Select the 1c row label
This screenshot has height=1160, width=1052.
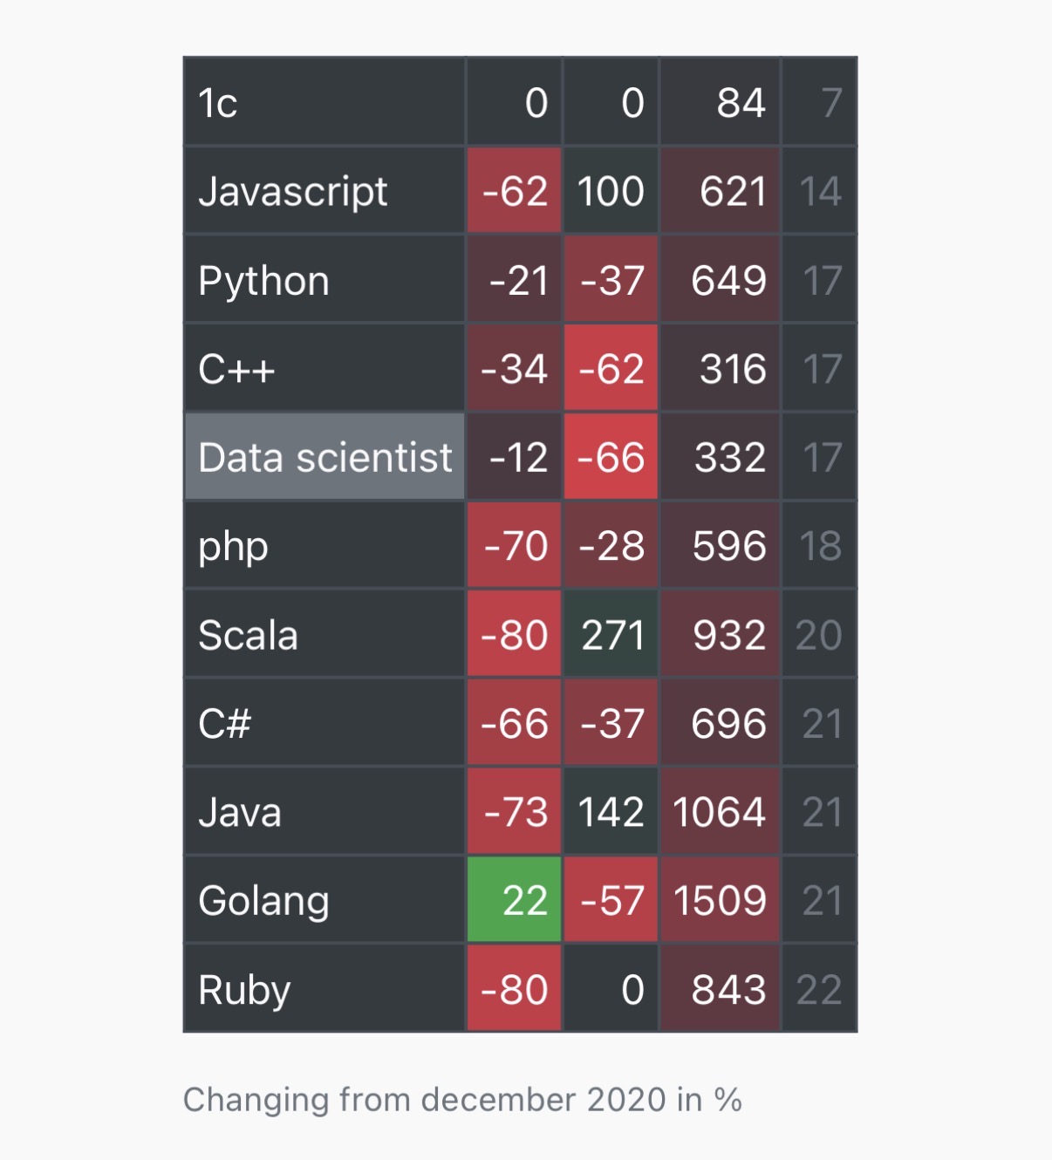tap(218, 103)
